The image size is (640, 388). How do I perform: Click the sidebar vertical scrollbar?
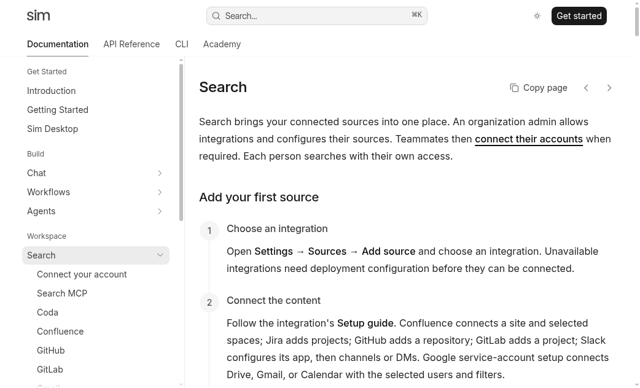[x=181, y=142]
